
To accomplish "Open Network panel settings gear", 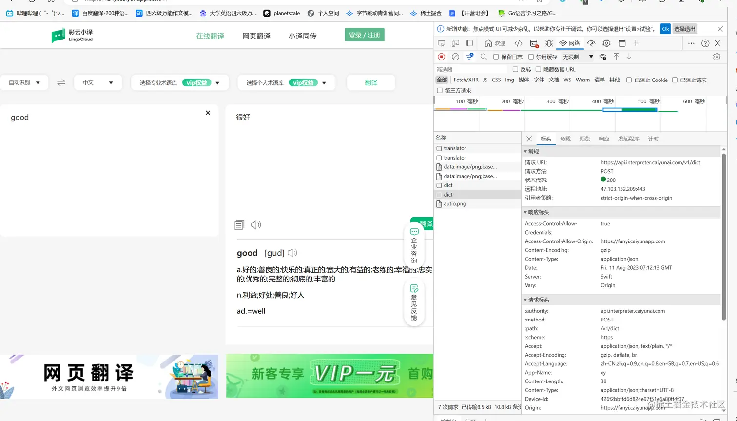I will tap(717, 57).
